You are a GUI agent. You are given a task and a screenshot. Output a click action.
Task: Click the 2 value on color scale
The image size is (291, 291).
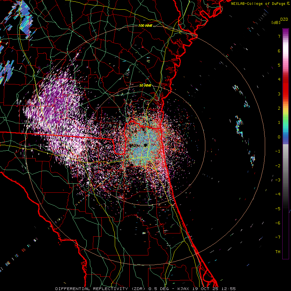tap(279, 108)
